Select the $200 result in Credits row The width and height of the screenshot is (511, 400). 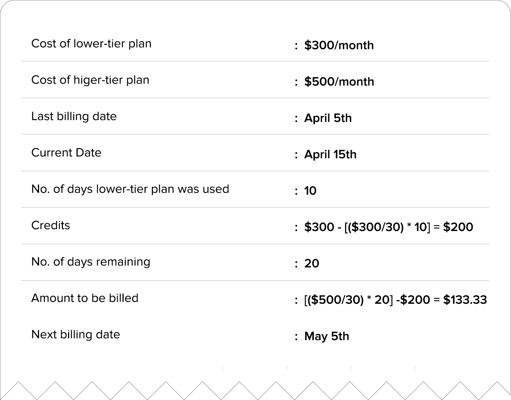pos(458,227)
